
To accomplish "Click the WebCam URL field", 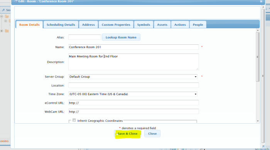I will click(133, 111).
